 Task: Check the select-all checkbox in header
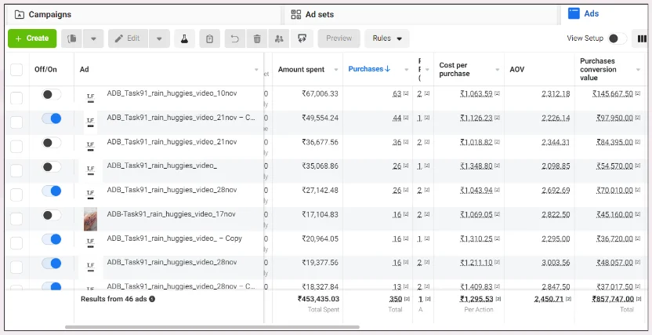[x=16, y=70]
